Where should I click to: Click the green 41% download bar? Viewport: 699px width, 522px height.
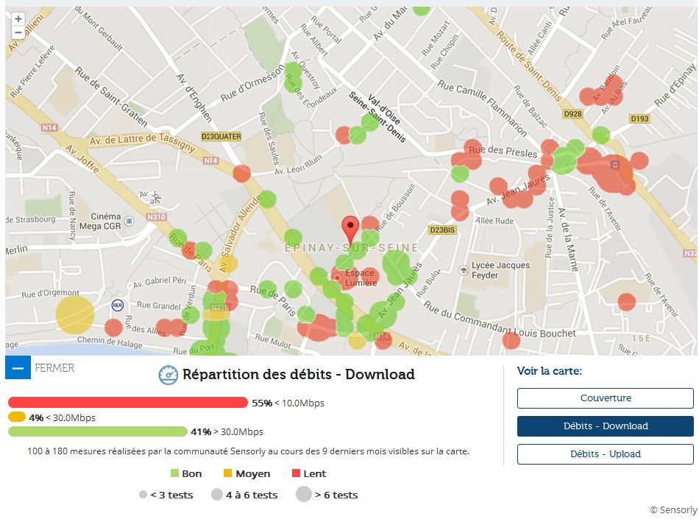tap(98, 431)
